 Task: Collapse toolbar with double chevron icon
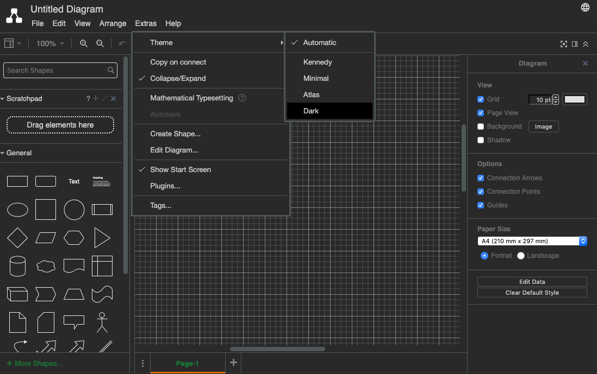(x=586, y=44)
